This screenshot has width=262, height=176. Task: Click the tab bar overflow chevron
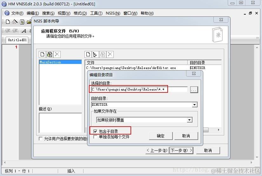pyautogui.click(x=257, y=38)
